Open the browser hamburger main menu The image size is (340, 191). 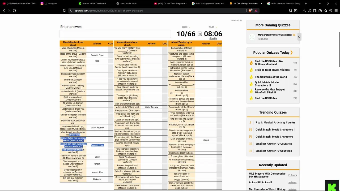(336, 11)
